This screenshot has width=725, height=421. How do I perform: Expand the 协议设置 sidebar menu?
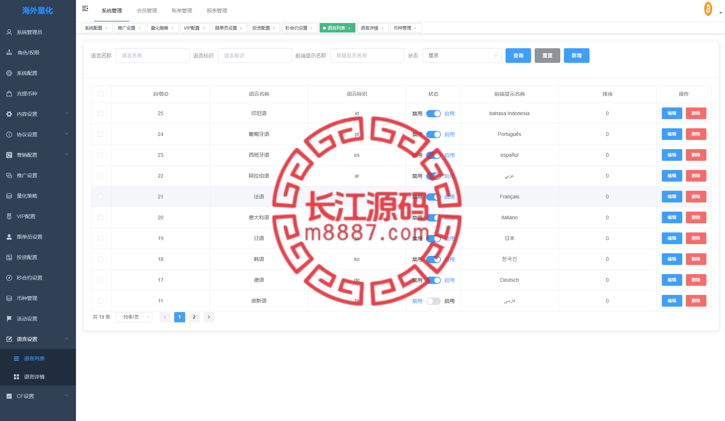coord(66,134)
